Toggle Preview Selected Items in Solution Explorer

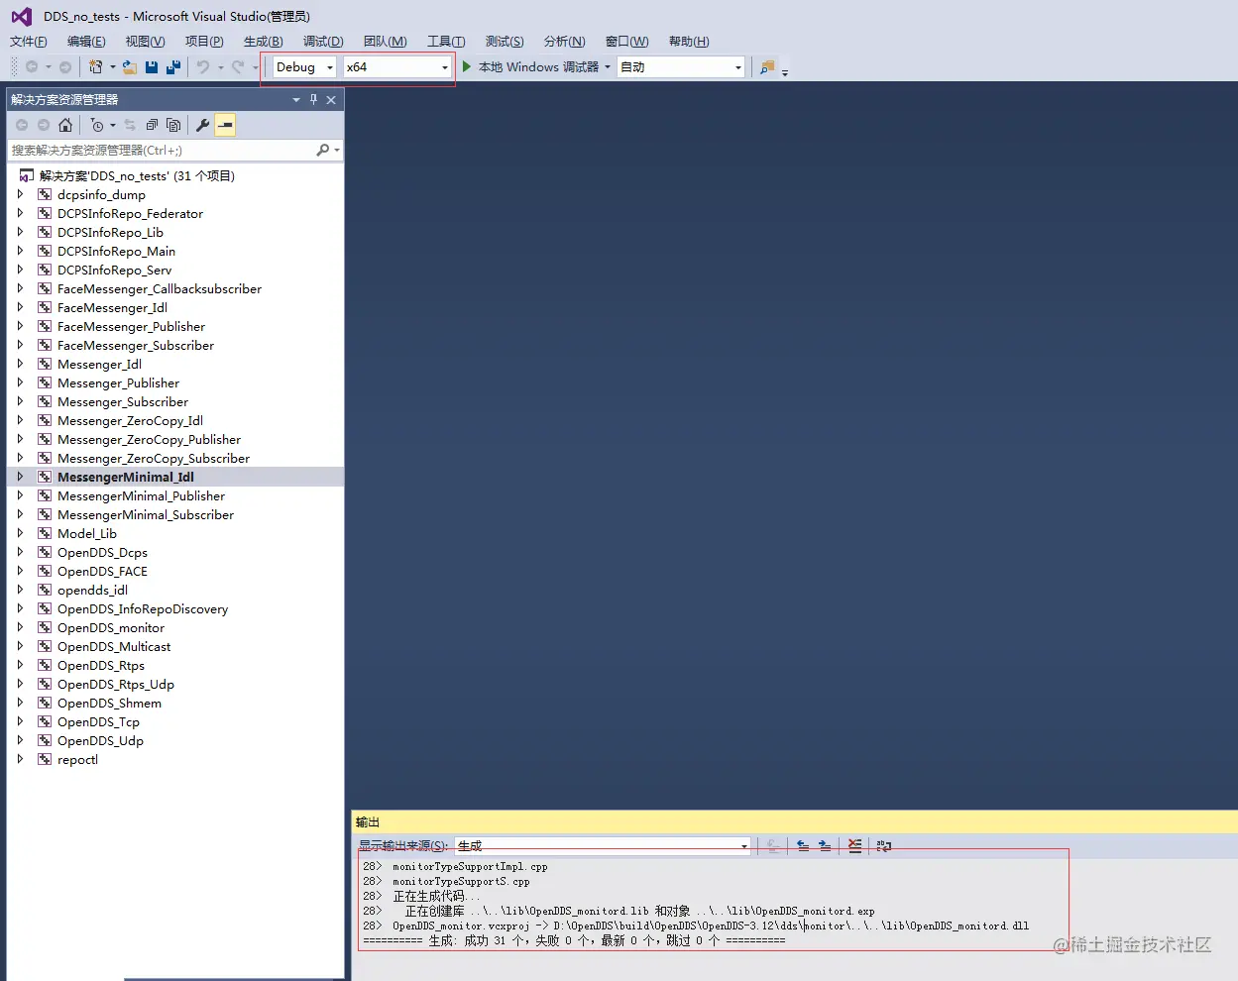click(x=226, y=124)
